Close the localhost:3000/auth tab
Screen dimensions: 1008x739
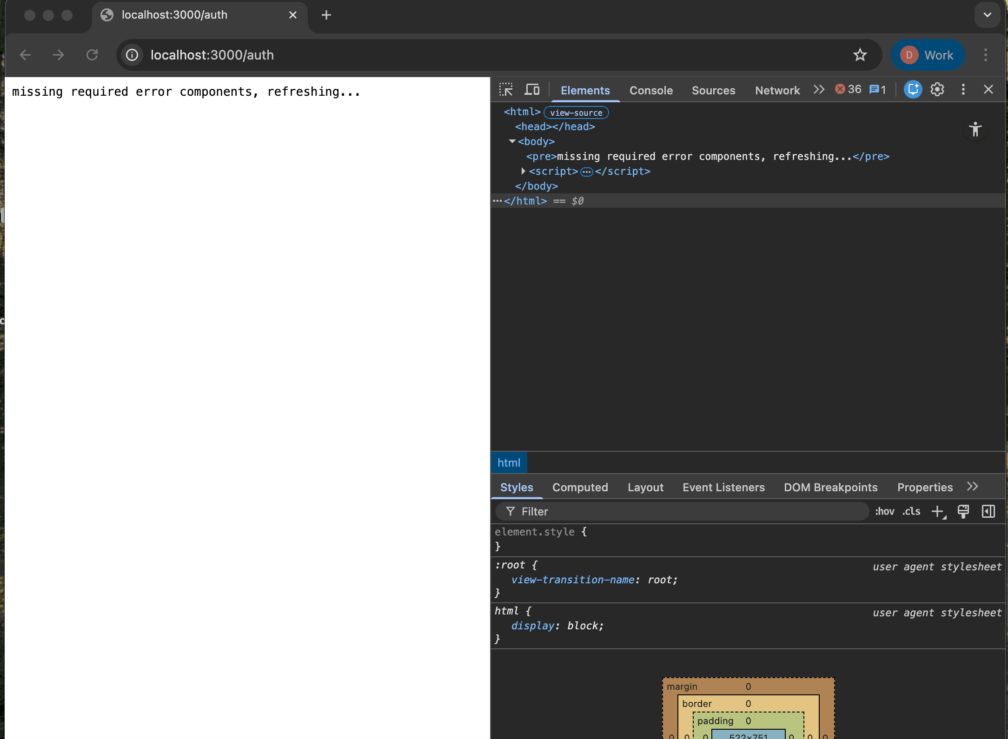click(293, 15)
